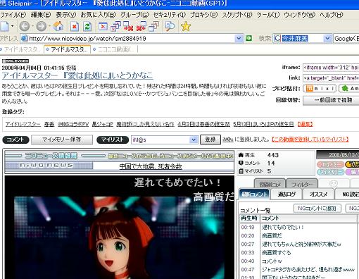Image resolution: width=359 pixels, height=279 pixels.
Task: Click the page icon in address bar
Action: [24, 38]
